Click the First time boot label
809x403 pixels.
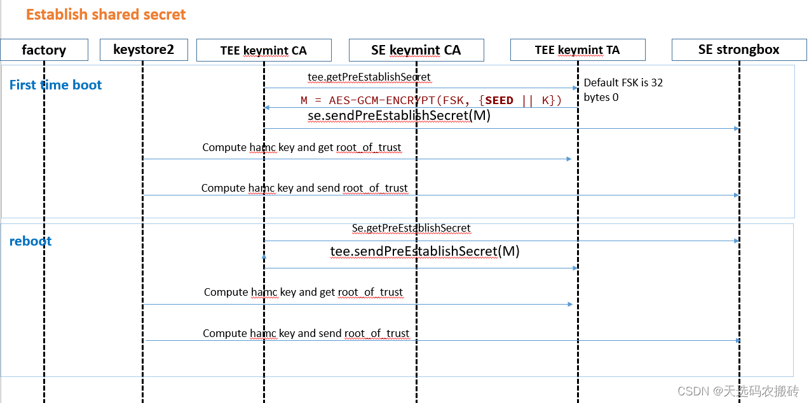tap(55, 85)
